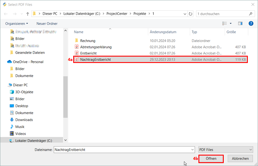Click the Abtretungserklärung PDF file icon

77,47
